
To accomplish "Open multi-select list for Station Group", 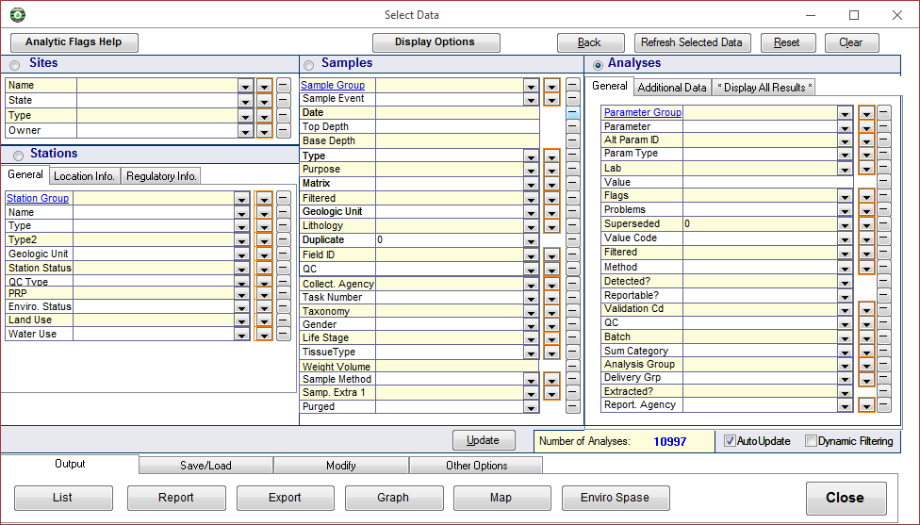I will 264,199.
